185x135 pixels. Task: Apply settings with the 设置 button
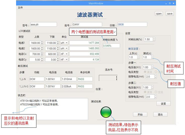pos(163,103)
